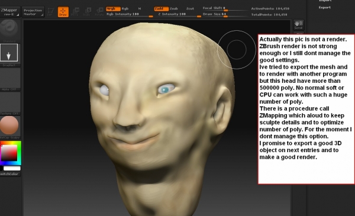Click the SwitchColor button

point(9,174)
